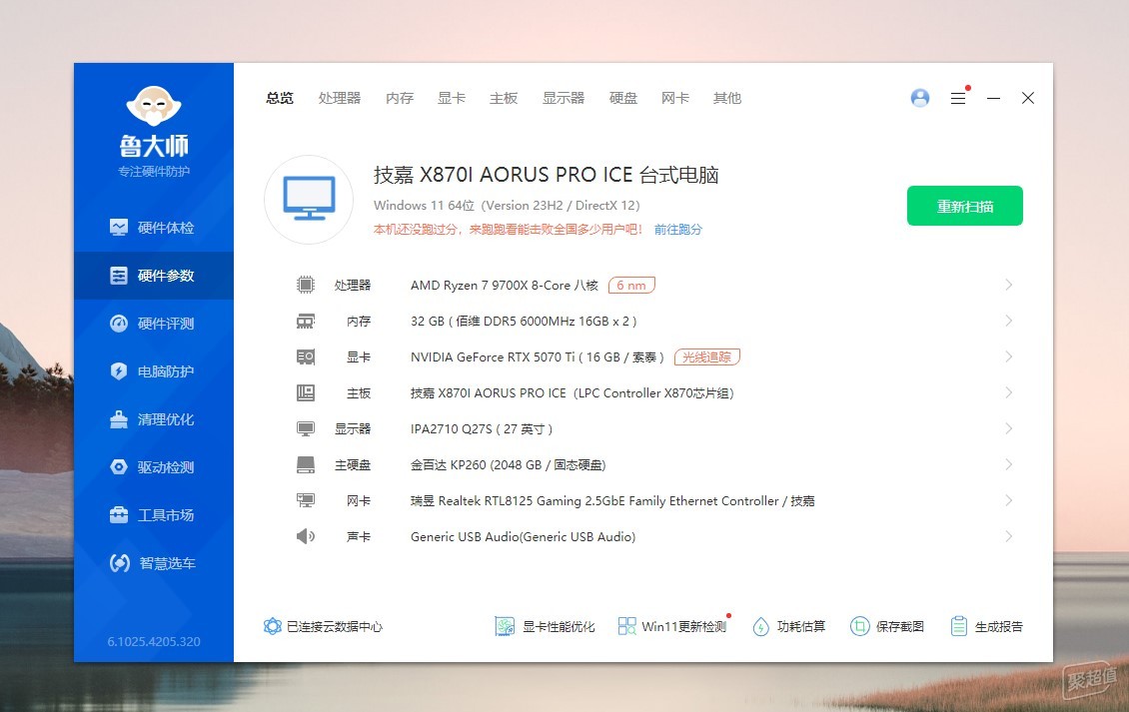
Task: Open the hamburger main menu
Action: [957, 98]
